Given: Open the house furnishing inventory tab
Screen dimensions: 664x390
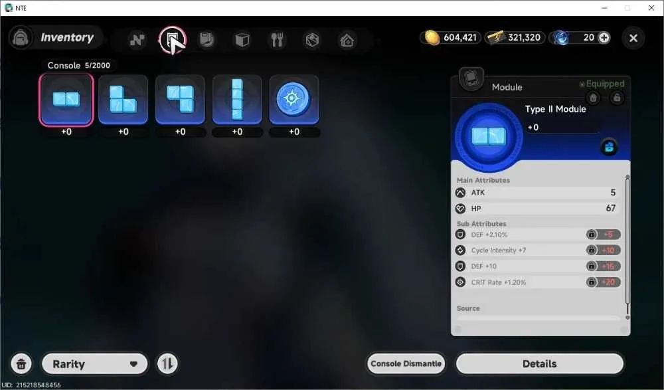Looking at the screenshot, I should tap(347, 40).
